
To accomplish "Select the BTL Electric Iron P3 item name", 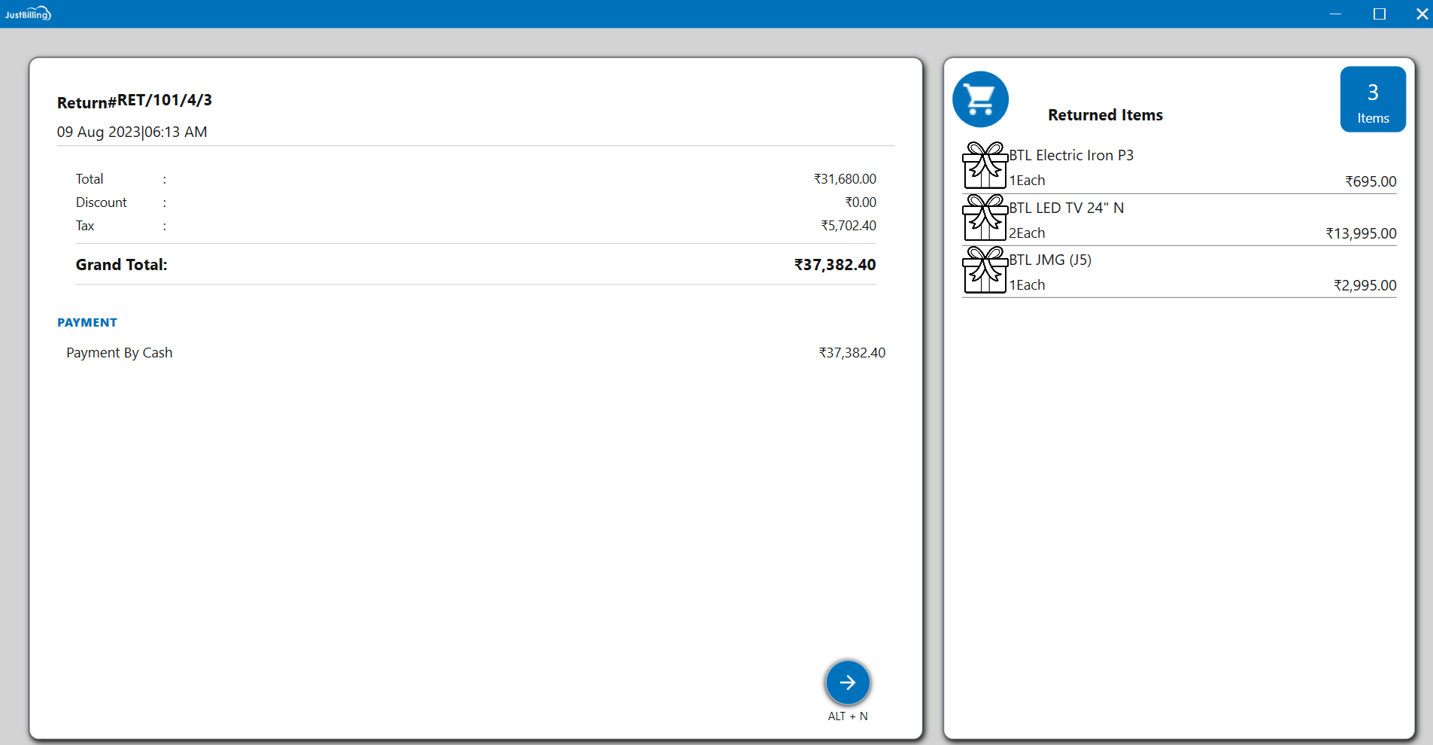I will tap(1071, 155).
